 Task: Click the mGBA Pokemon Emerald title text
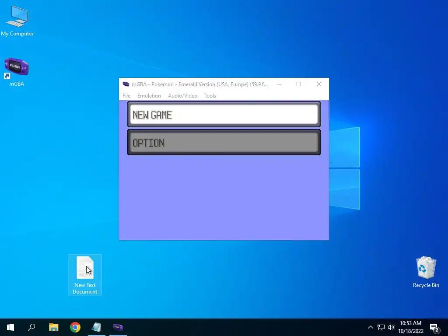199,84
